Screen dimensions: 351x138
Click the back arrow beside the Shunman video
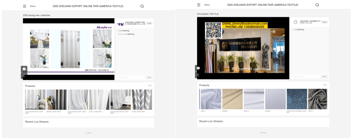click(x=198, y=75)
